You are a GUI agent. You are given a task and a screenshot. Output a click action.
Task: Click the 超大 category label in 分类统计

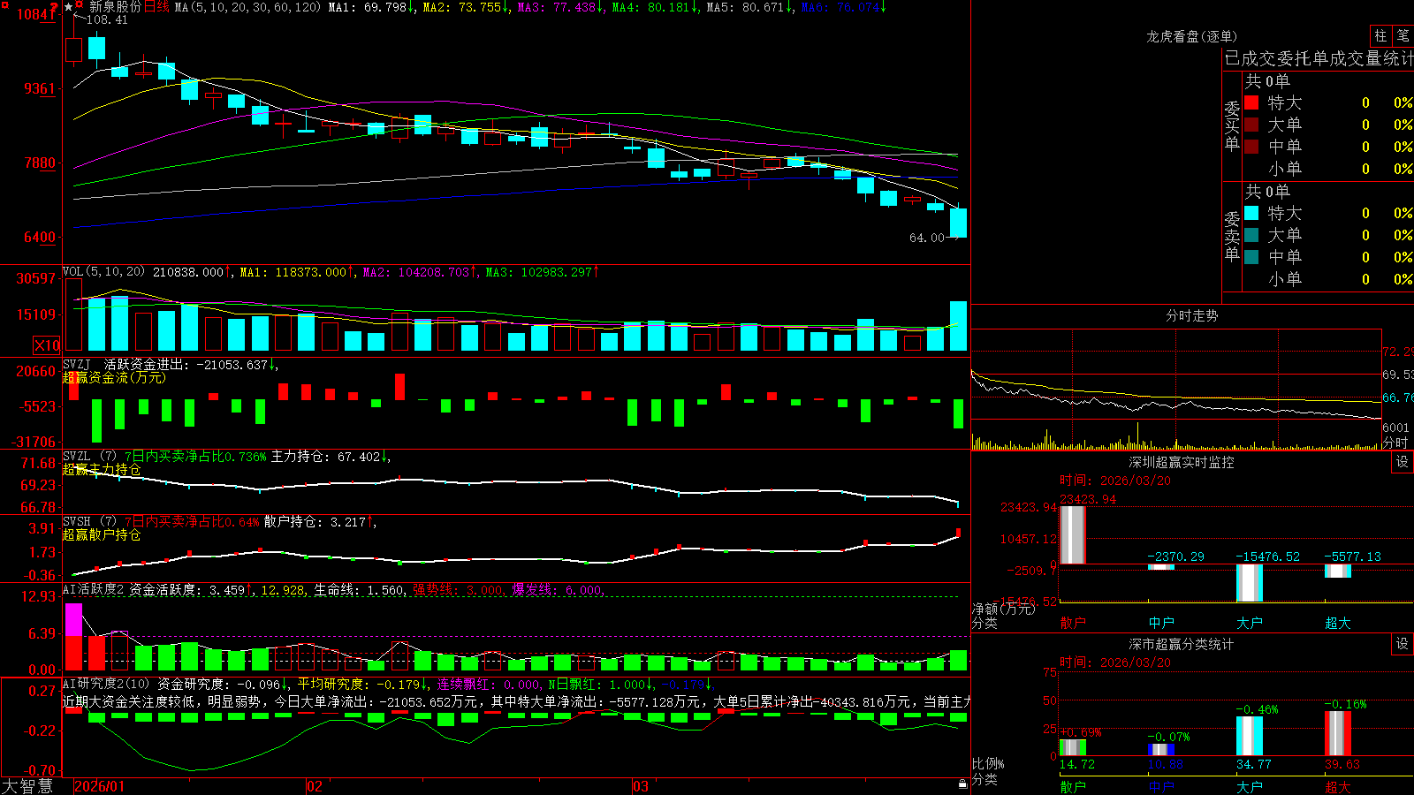coord(1338,786)
